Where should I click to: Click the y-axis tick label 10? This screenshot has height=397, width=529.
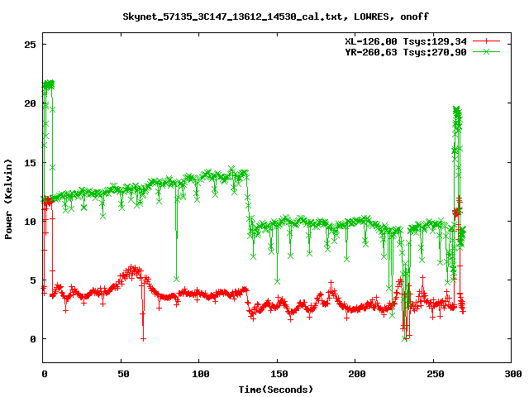tap(30, 222)
